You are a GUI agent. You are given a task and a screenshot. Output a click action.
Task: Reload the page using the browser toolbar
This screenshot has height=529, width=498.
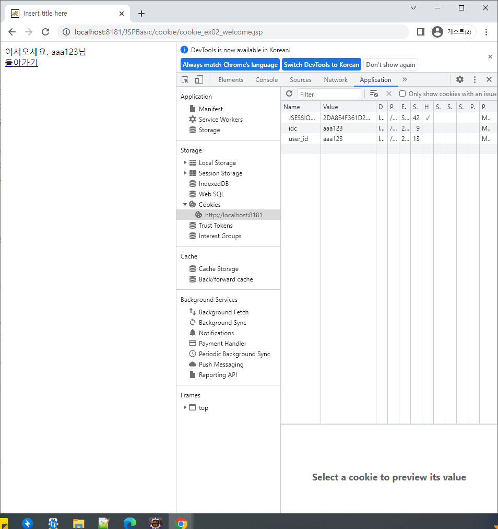pyautogui.click(x=45, y=32)
